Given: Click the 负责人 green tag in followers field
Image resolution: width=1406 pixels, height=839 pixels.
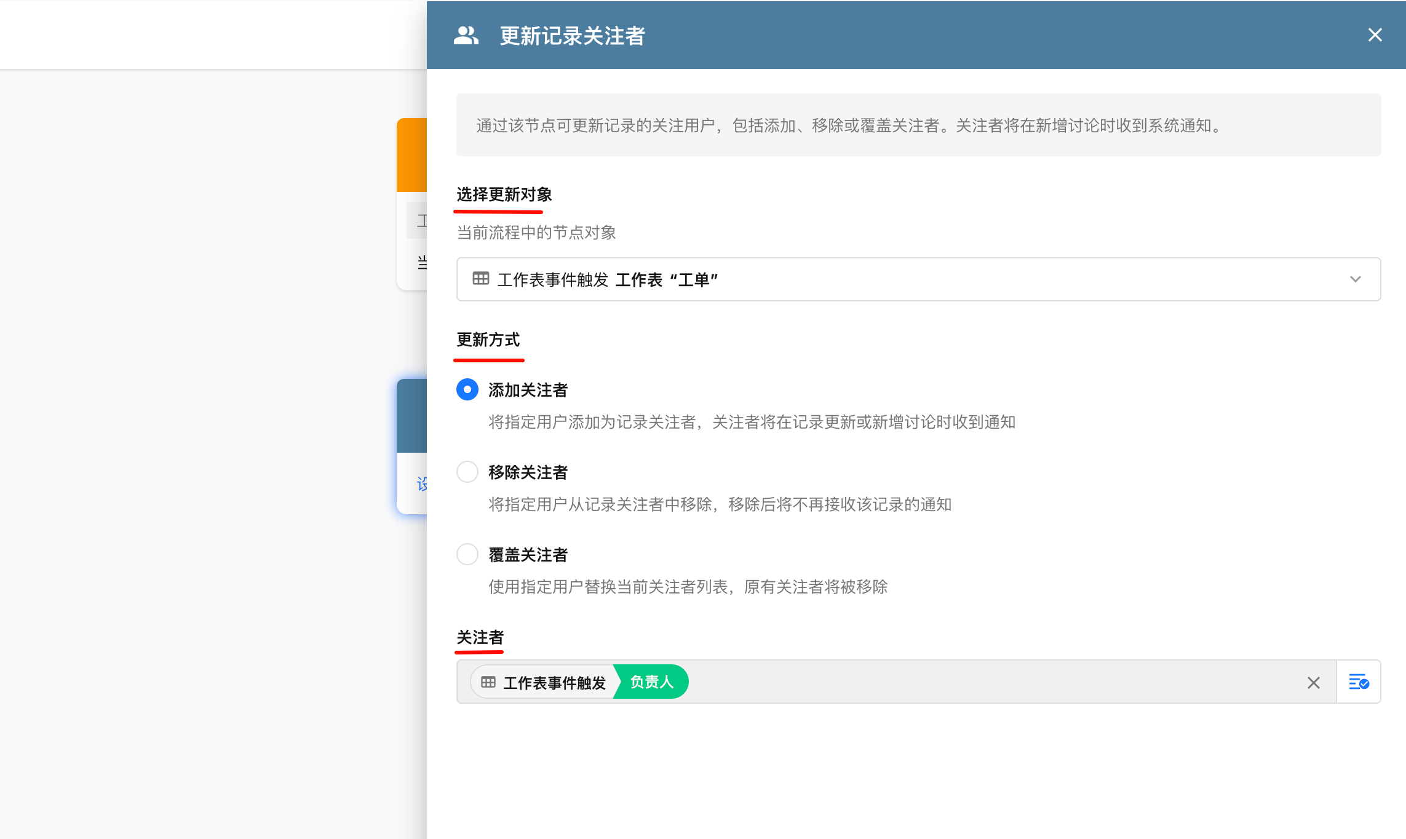Looking at the screenshot, I should [651, 682].
